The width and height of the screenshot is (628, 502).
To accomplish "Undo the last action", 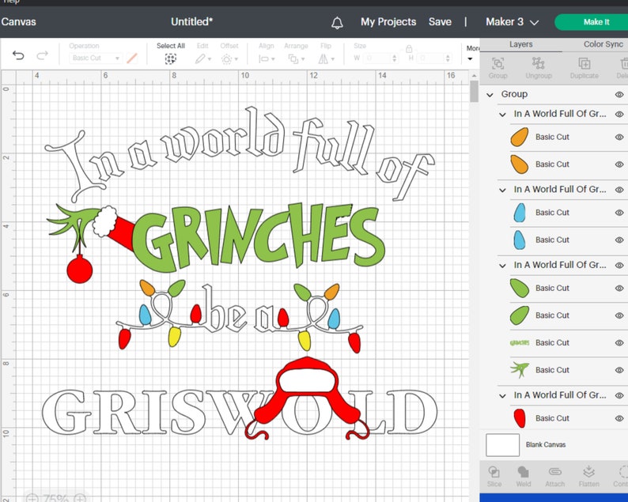I will [18, 55].
